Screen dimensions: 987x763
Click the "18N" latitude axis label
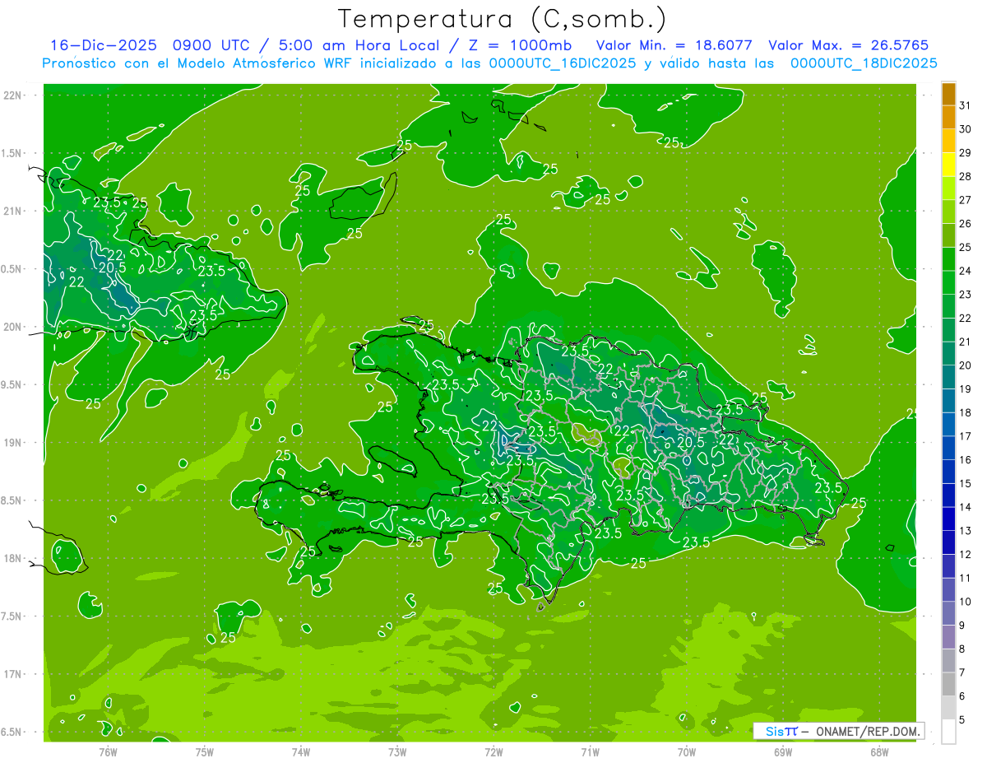coord(12,559)
